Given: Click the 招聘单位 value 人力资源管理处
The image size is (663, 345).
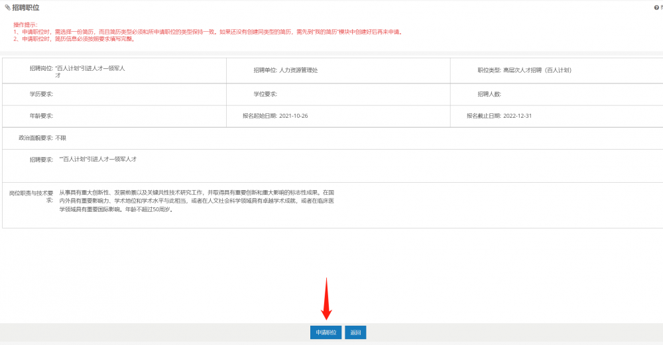Looking at the screenshot, I should pyautogui.click(x=298, y=70).
